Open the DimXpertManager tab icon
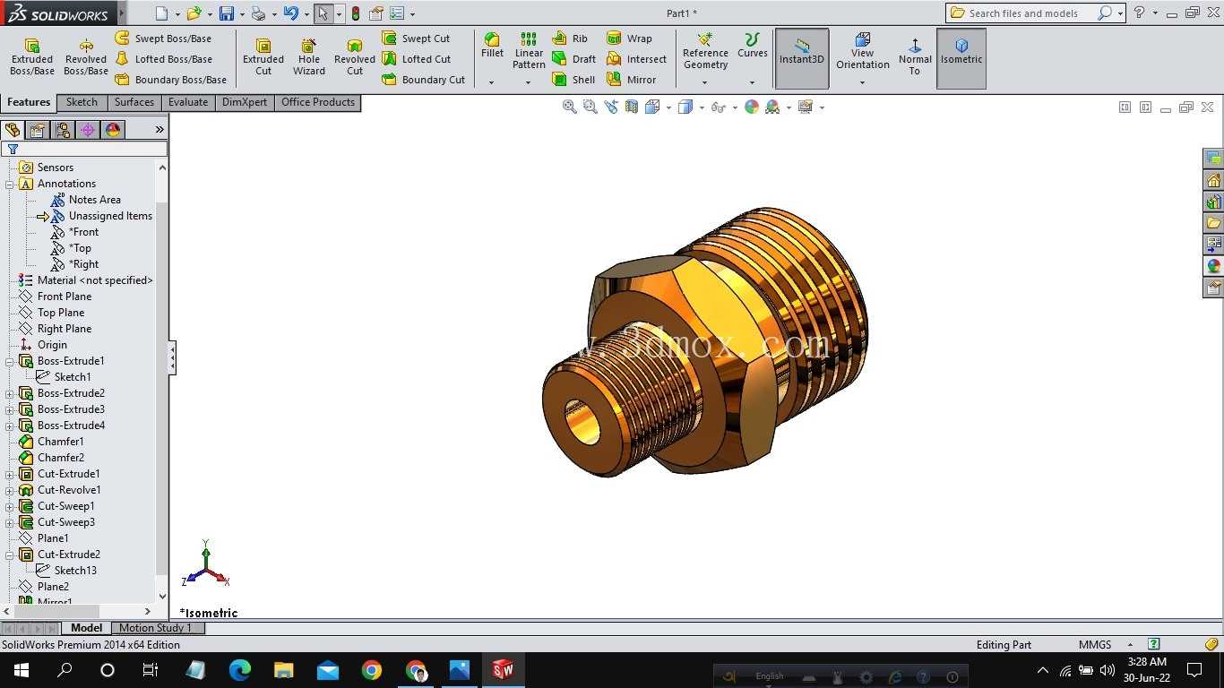 tap(88, 130)
